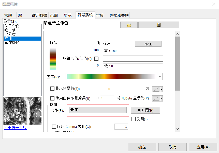Click the background value input field
The image size is (219, 153).
point(106,89)
